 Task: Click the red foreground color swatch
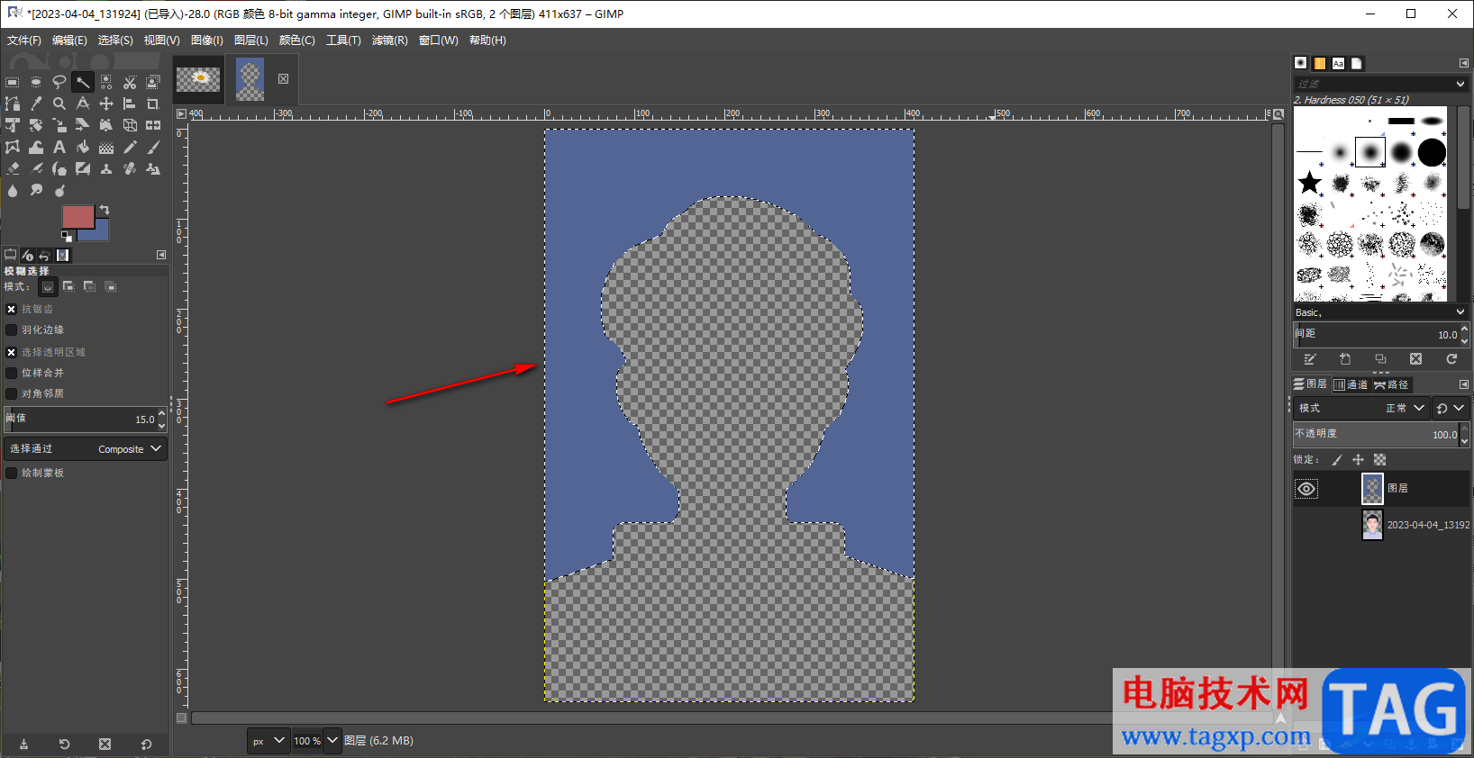[77, 216]
